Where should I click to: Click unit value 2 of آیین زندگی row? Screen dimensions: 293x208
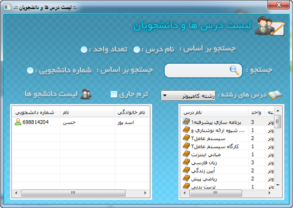pyautogui.click(x=253, y=170)
